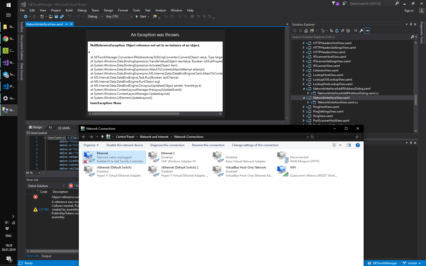Open the Network and Internet breadcrumb link

[x=154, y=137]
